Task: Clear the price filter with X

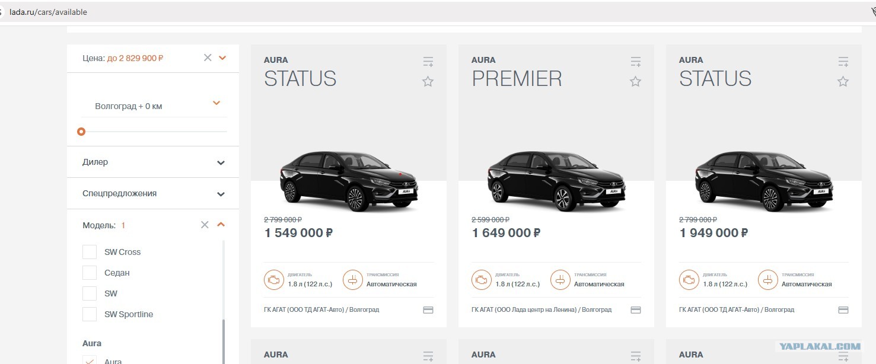Action: pyautogui.click(x=208, y=58)
